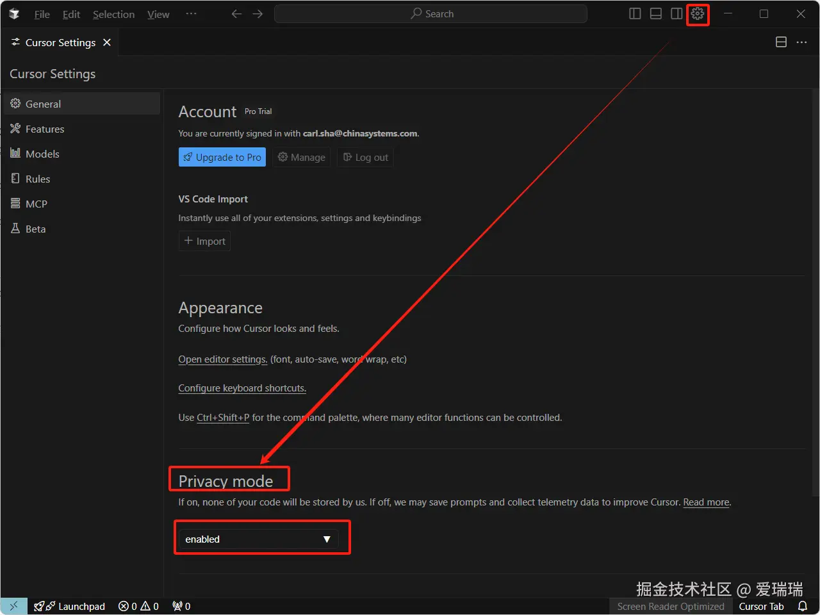Open more actions for the editor tab bar
Viewport: 820px width, 615px height.
tap(801, 42)
